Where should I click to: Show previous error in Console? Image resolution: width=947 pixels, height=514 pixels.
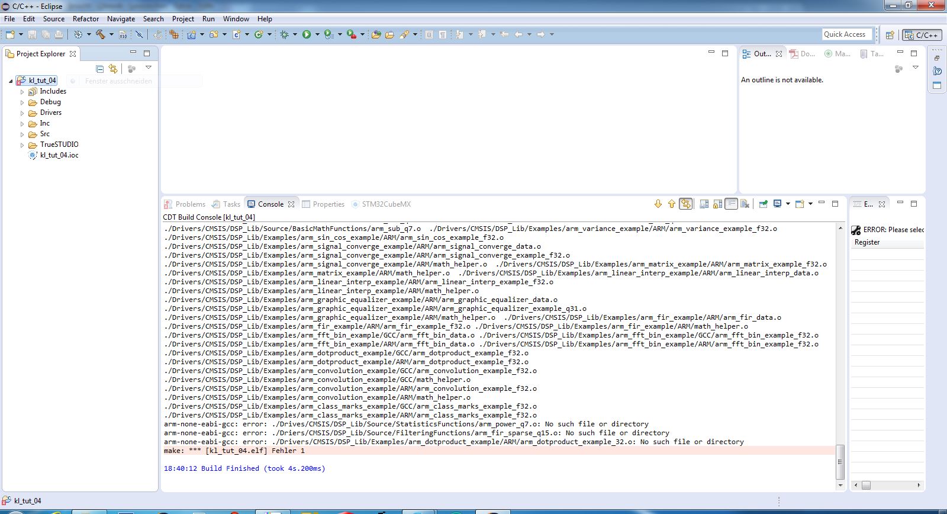tap(671, 204)
